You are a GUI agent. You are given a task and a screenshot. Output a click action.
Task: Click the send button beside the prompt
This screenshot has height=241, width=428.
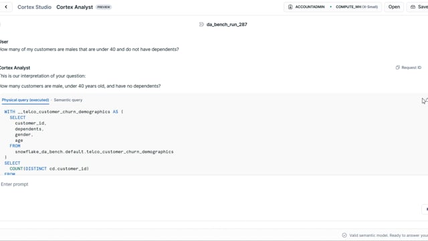coord(425,210)
